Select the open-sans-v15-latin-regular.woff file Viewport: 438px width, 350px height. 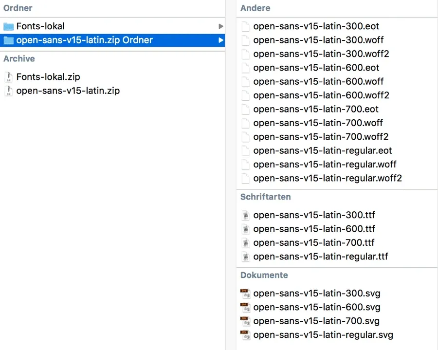click(325, 165)
